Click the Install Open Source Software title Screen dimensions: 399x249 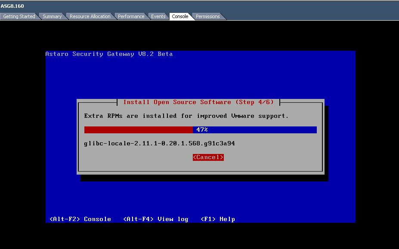[198, 102]
